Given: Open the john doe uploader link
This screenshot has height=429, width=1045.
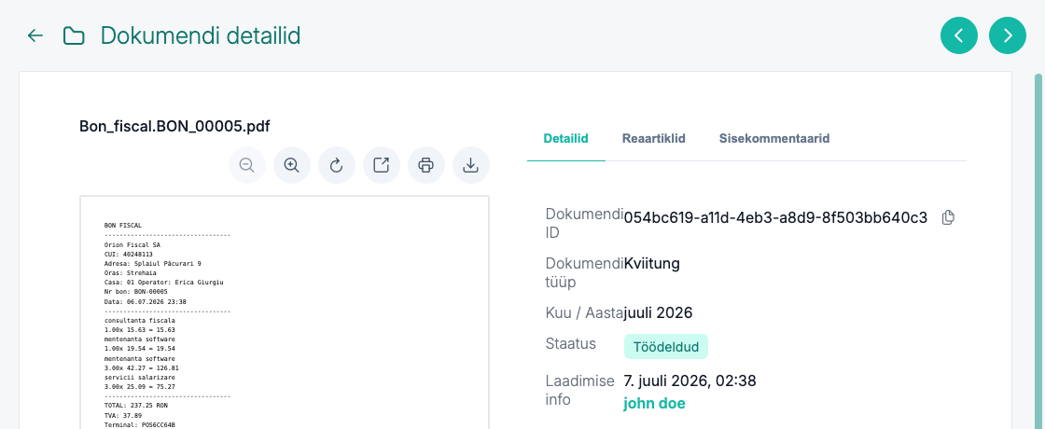Looking at the screenshot, I should pos(654,403).
